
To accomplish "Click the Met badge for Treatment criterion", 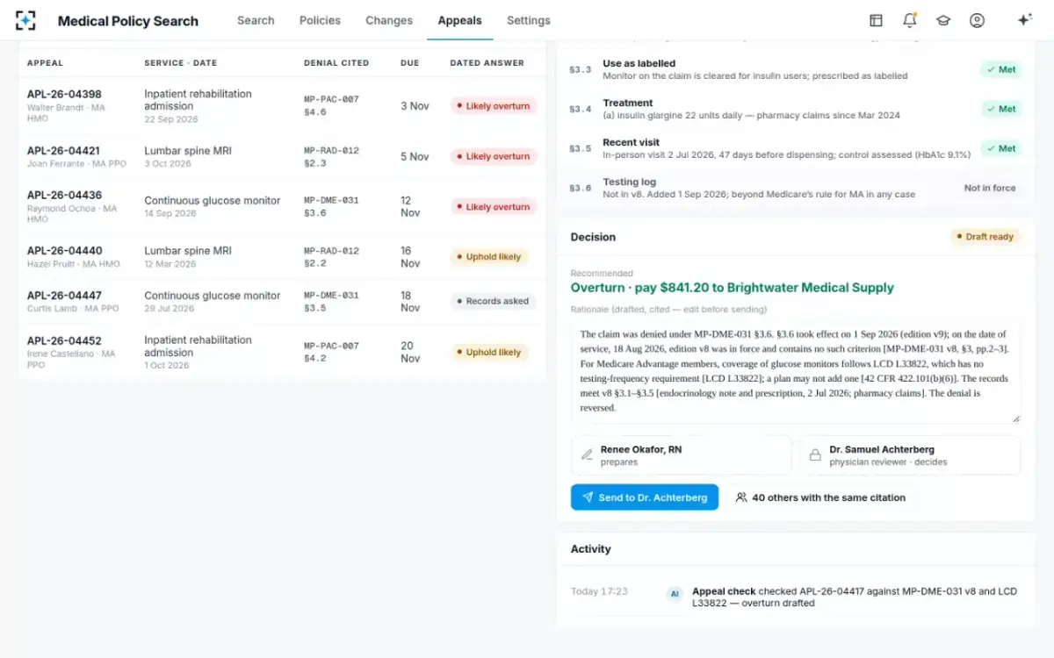I will [x=1001, y=109].
